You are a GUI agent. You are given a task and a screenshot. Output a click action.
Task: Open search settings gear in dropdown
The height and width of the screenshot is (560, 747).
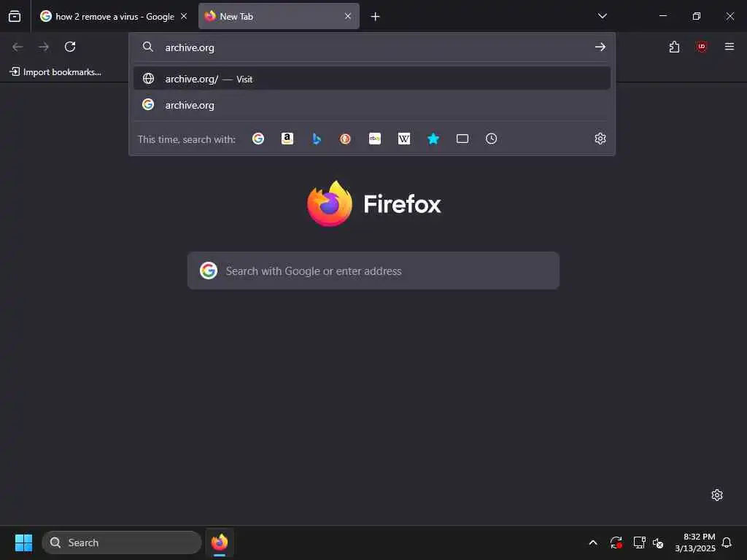point(600,139)
